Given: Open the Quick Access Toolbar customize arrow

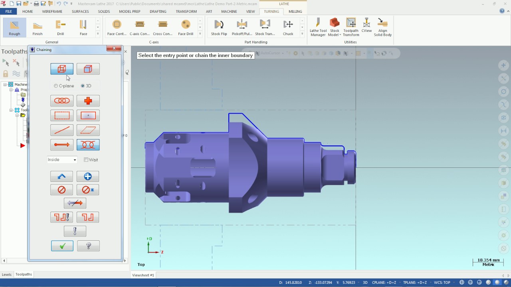Looking at the screenshot, I should pyautogui.click(x=72, y=4).
